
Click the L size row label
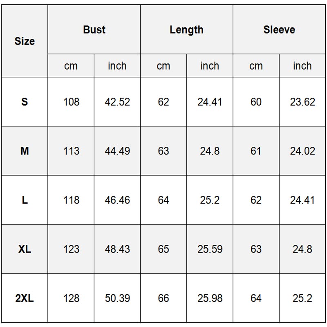coord(25,200)
